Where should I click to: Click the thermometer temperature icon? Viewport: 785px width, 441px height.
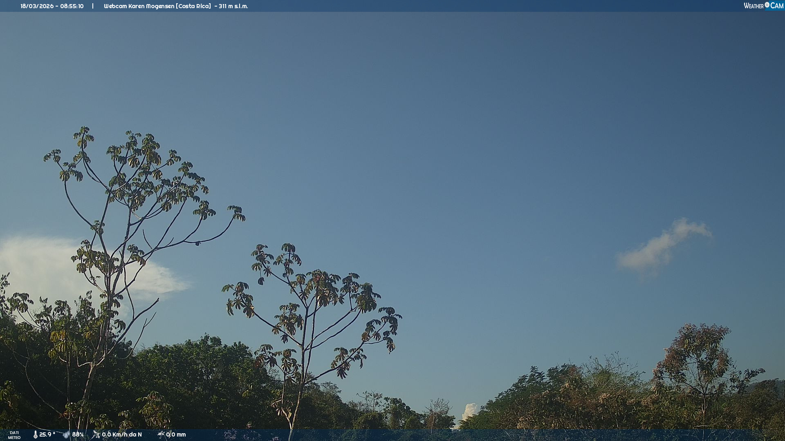point(36,434)
